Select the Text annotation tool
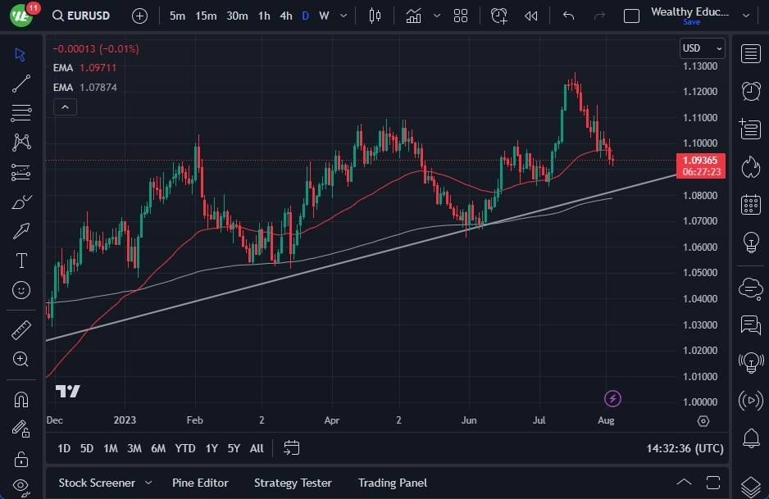 (x=20, y=261)
